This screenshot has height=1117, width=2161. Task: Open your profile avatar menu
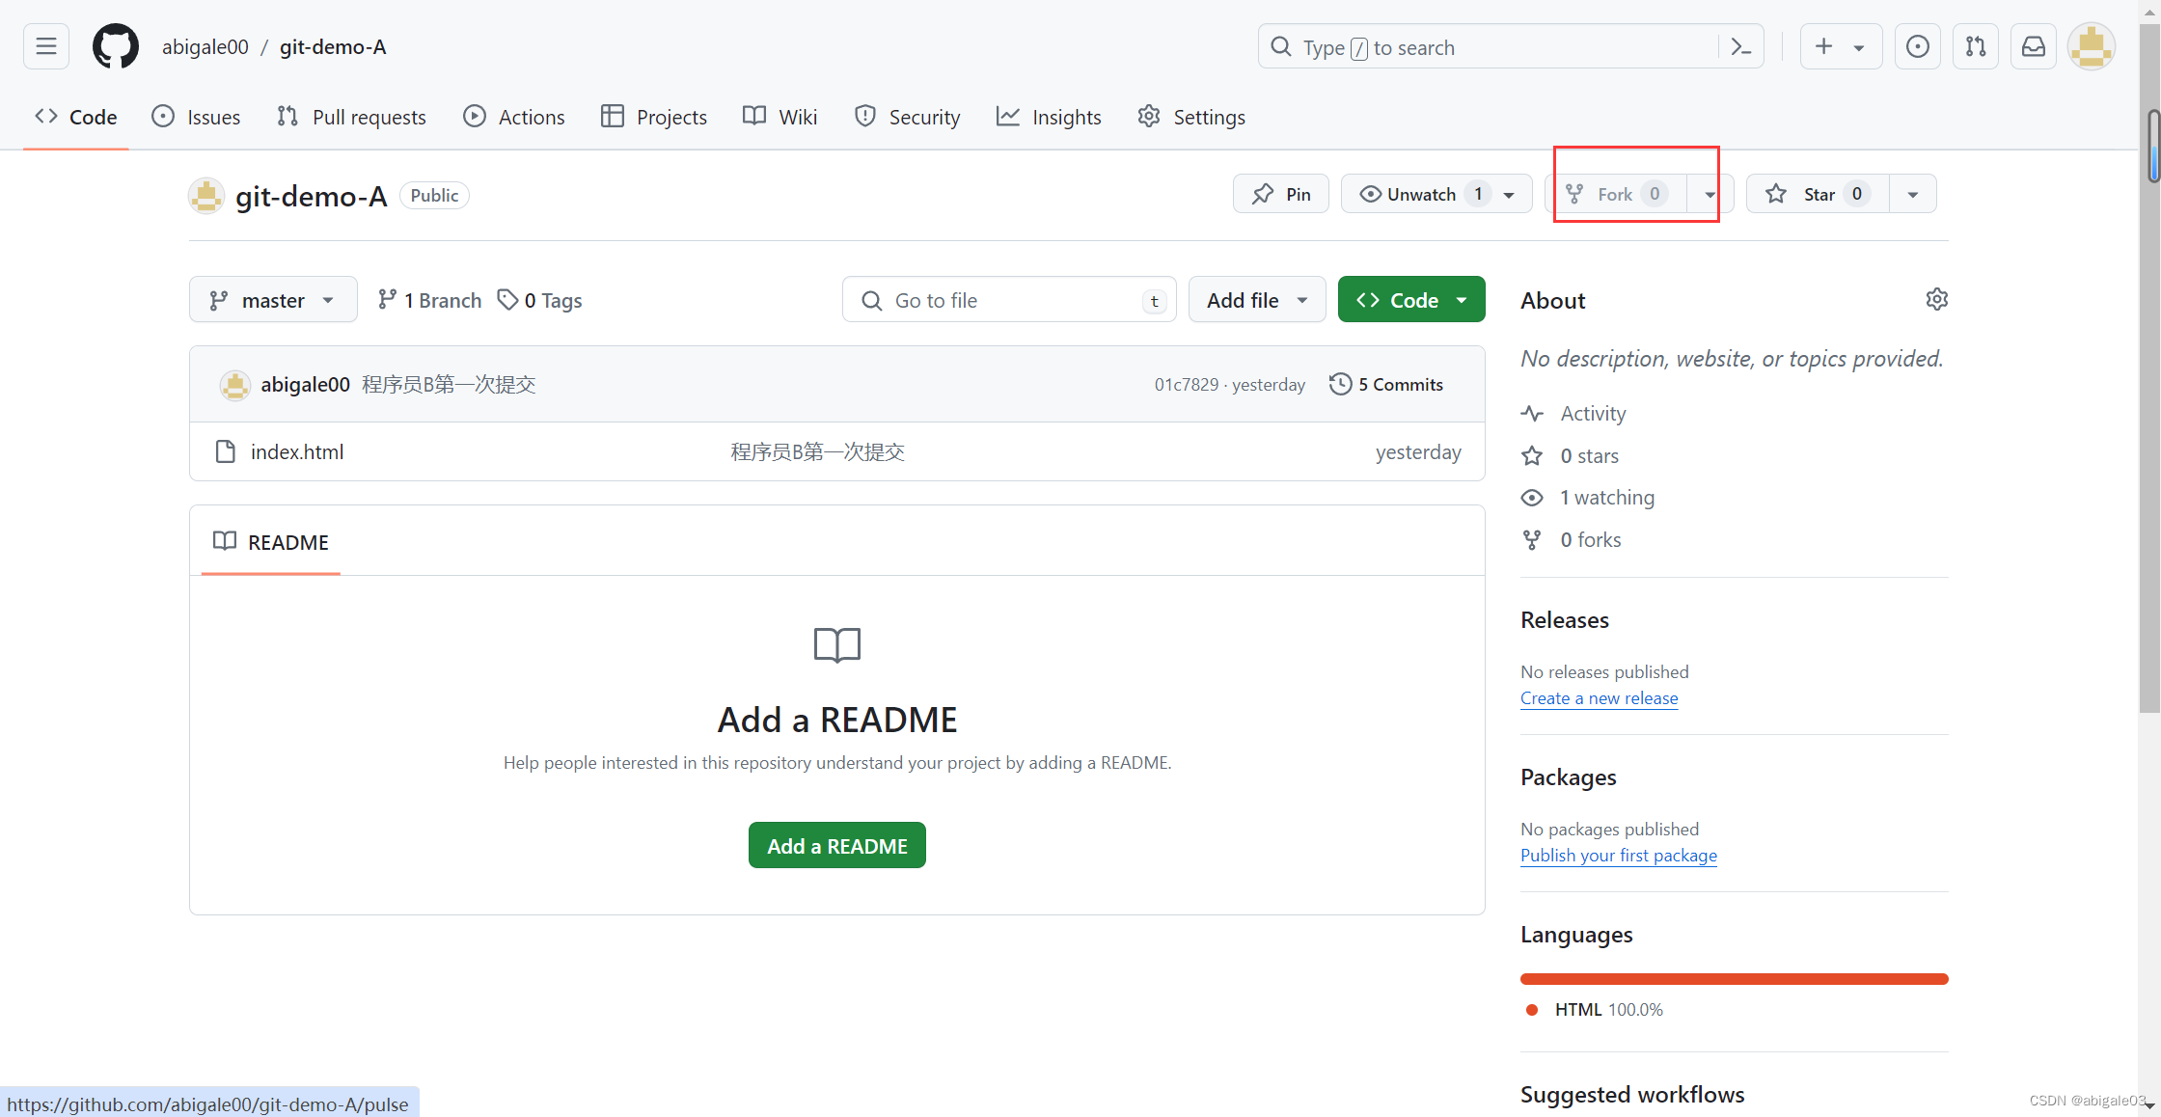[2091, 45]
